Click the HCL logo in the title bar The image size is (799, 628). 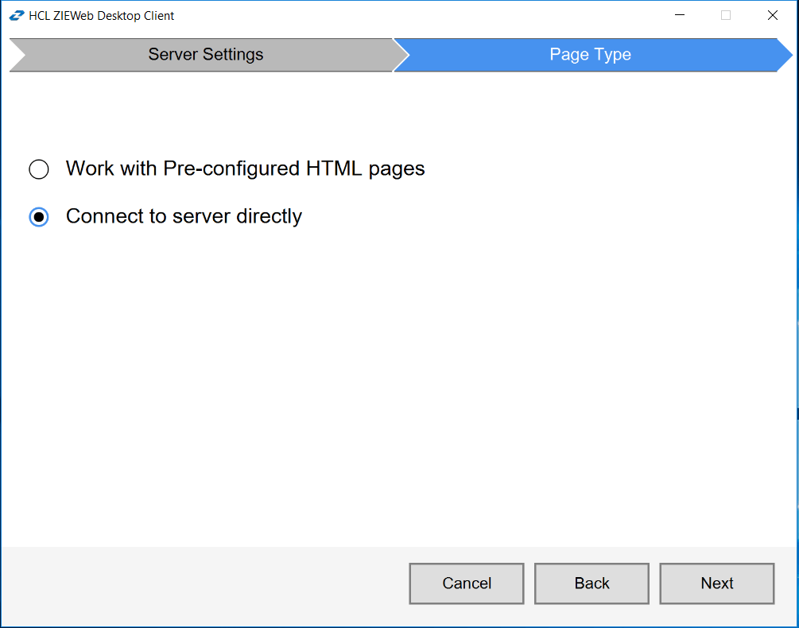pos(16,14)
